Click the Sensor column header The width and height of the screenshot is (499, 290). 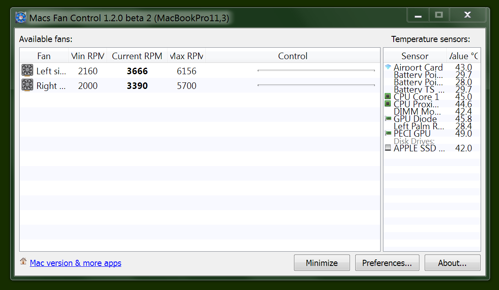pos(415,56)
